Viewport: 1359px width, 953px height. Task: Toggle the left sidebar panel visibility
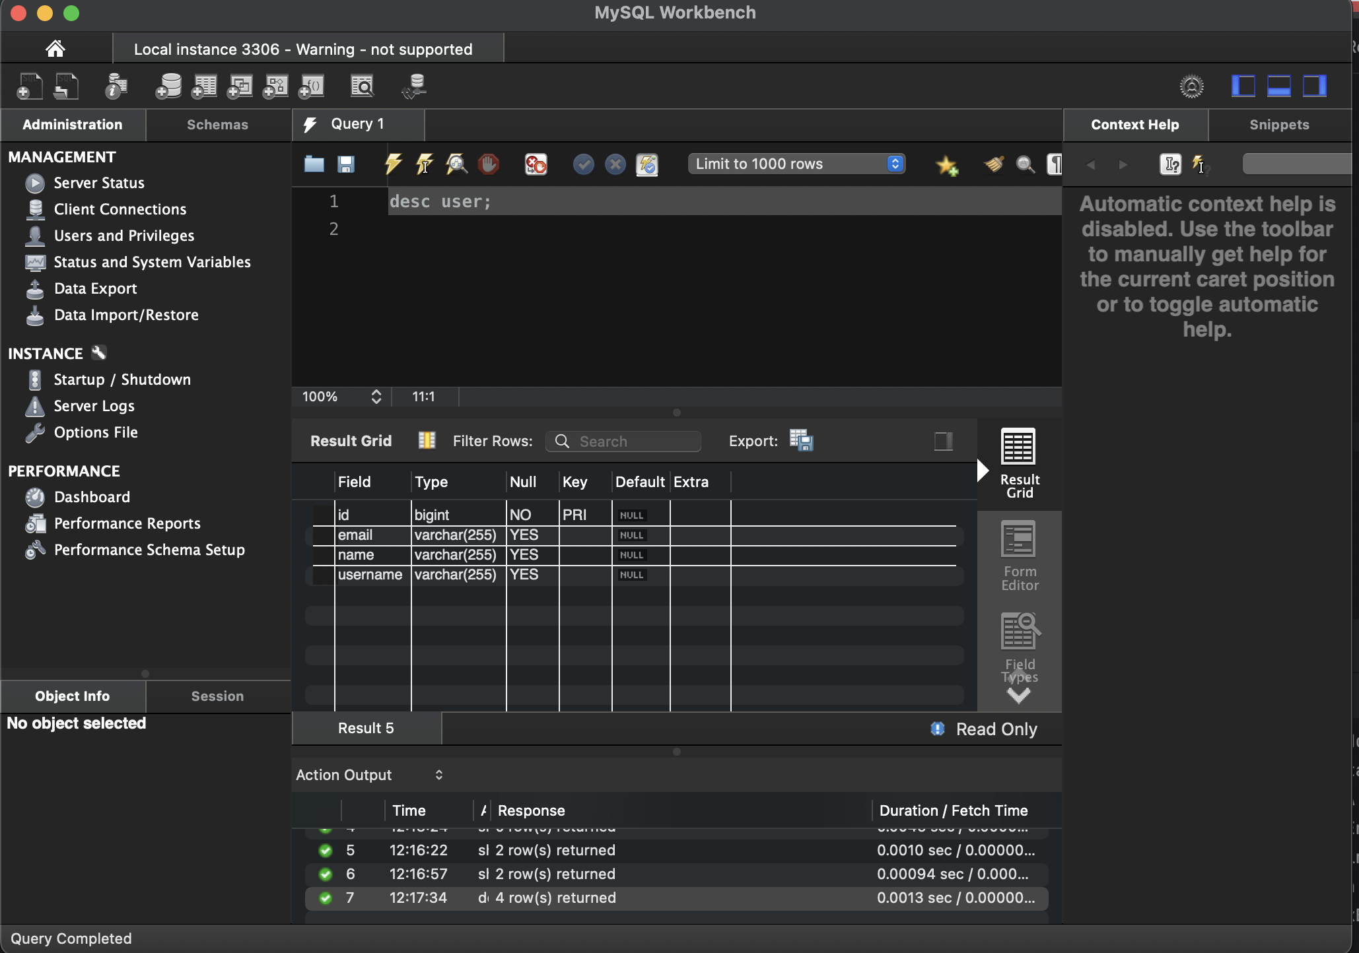1243,86
